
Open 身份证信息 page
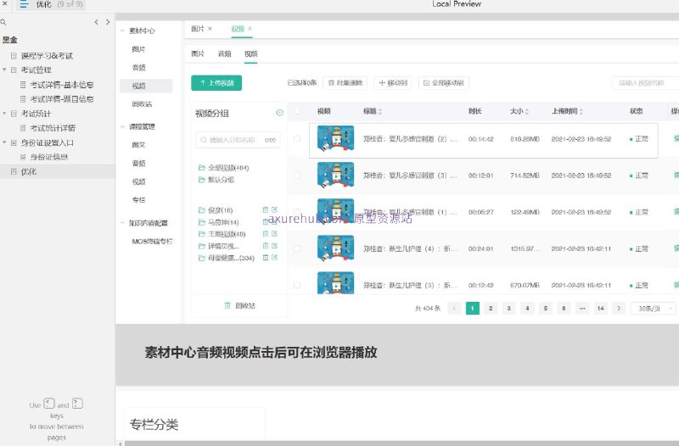click(49, 157)
